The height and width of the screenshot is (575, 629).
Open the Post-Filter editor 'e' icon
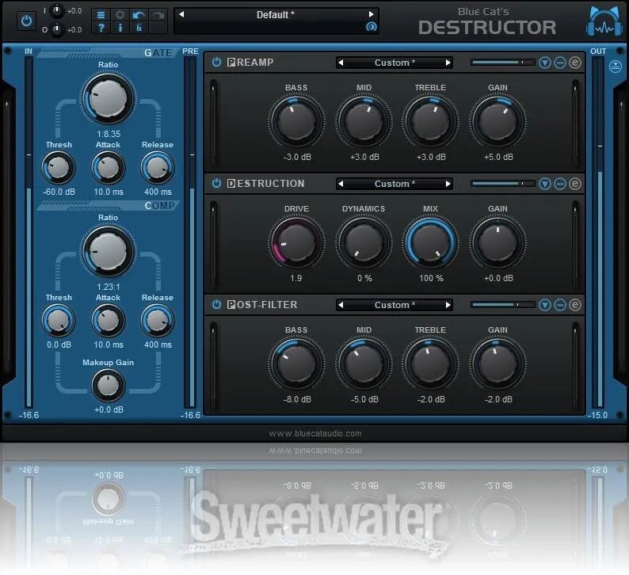tap(575, 305)
